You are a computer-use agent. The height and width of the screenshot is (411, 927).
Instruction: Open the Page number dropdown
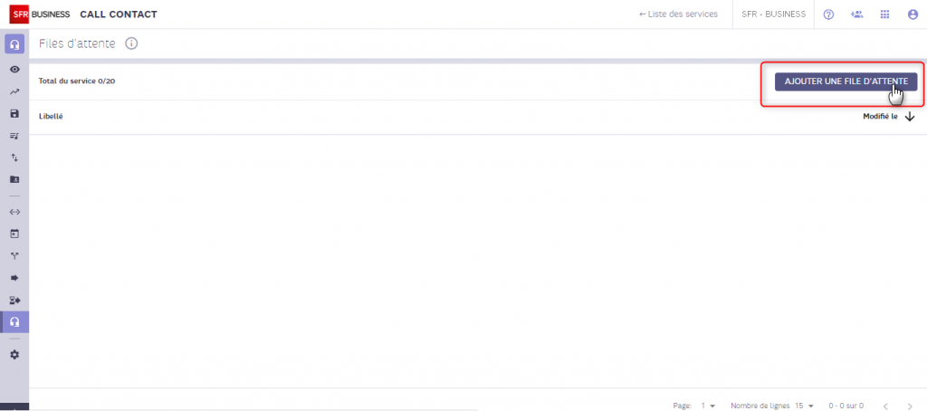(708, 406)
